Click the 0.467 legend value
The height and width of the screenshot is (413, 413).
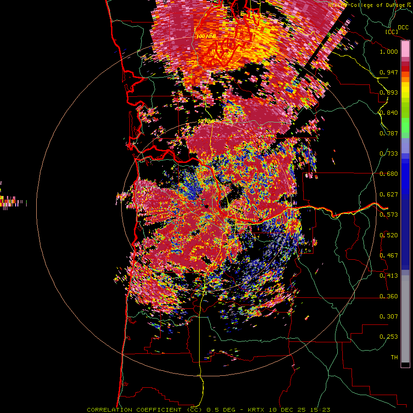tap(389, 256)
